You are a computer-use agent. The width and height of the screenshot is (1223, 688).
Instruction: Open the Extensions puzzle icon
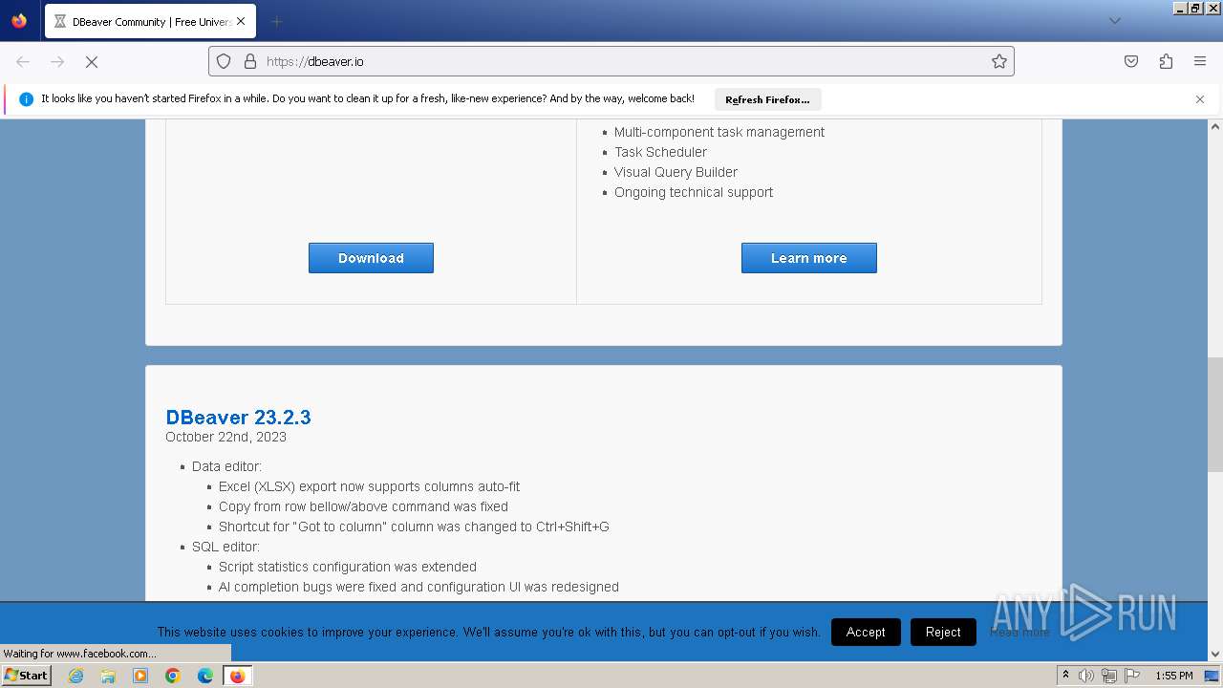1166,61
